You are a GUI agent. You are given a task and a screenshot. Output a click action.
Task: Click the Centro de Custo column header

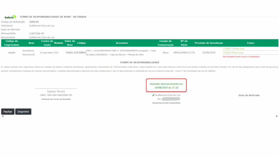[x=47, y=43]
